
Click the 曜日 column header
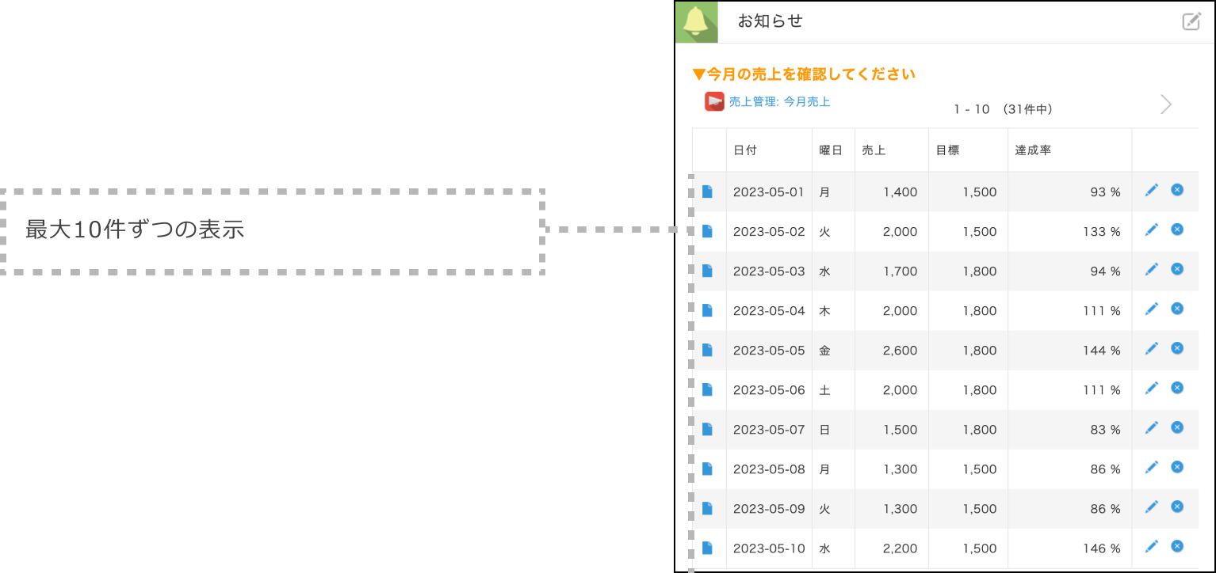pos(827,150)
